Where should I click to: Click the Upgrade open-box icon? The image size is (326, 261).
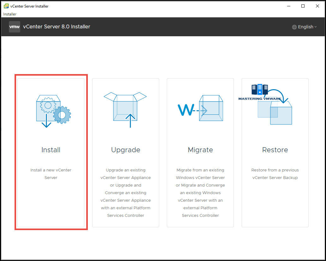(x=125, y=110)
